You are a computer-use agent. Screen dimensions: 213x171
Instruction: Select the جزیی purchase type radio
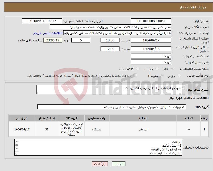pyautogui.click(x=179, y=75)
